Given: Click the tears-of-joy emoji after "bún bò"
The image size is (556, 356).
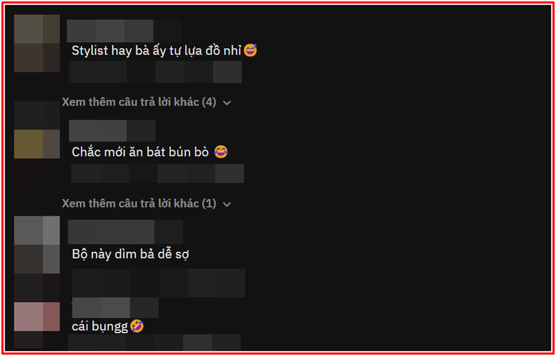Looking at the screenshot, I should point(221,152).
